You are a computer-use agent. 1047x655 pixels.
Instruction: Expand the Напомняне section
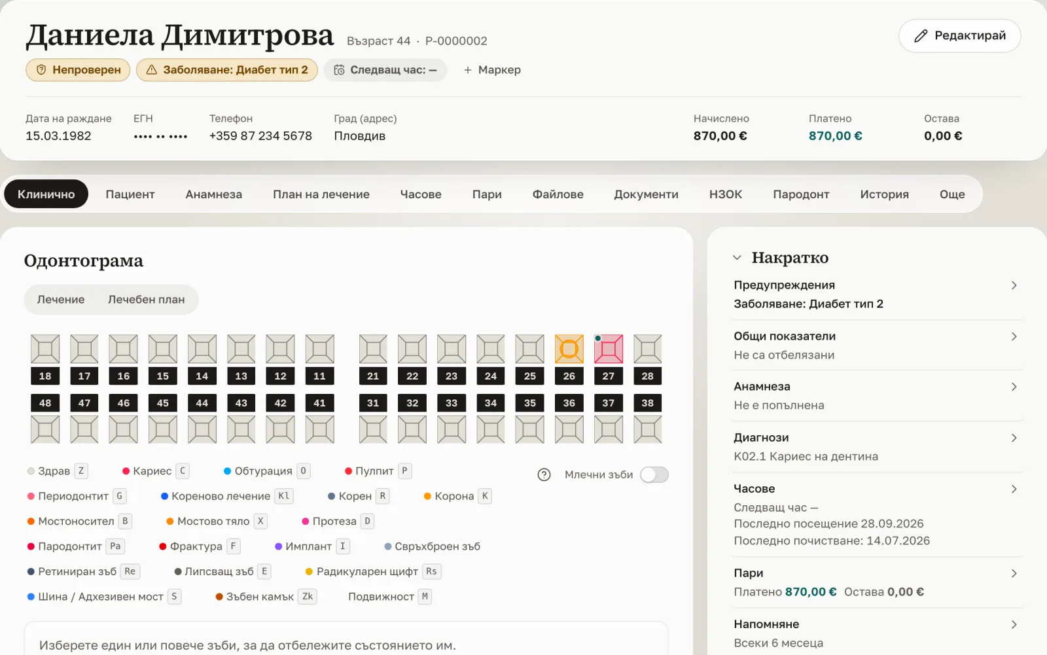pos(876,633)
